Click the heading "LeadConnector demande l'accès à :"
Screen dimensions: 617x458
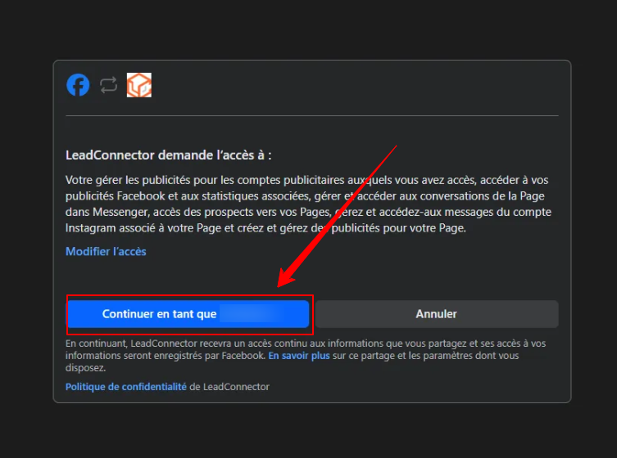pyautogui.click(x=168, y=155)
